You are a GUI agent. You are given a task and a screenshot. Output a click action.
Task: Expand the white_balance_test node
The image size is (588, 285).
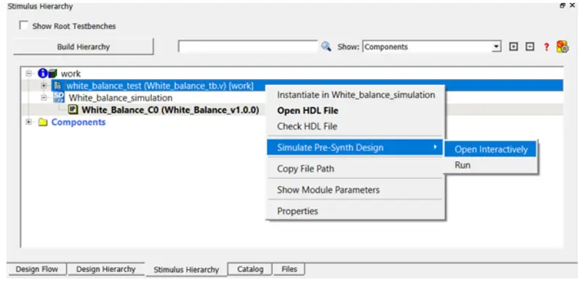pos(44,86)
